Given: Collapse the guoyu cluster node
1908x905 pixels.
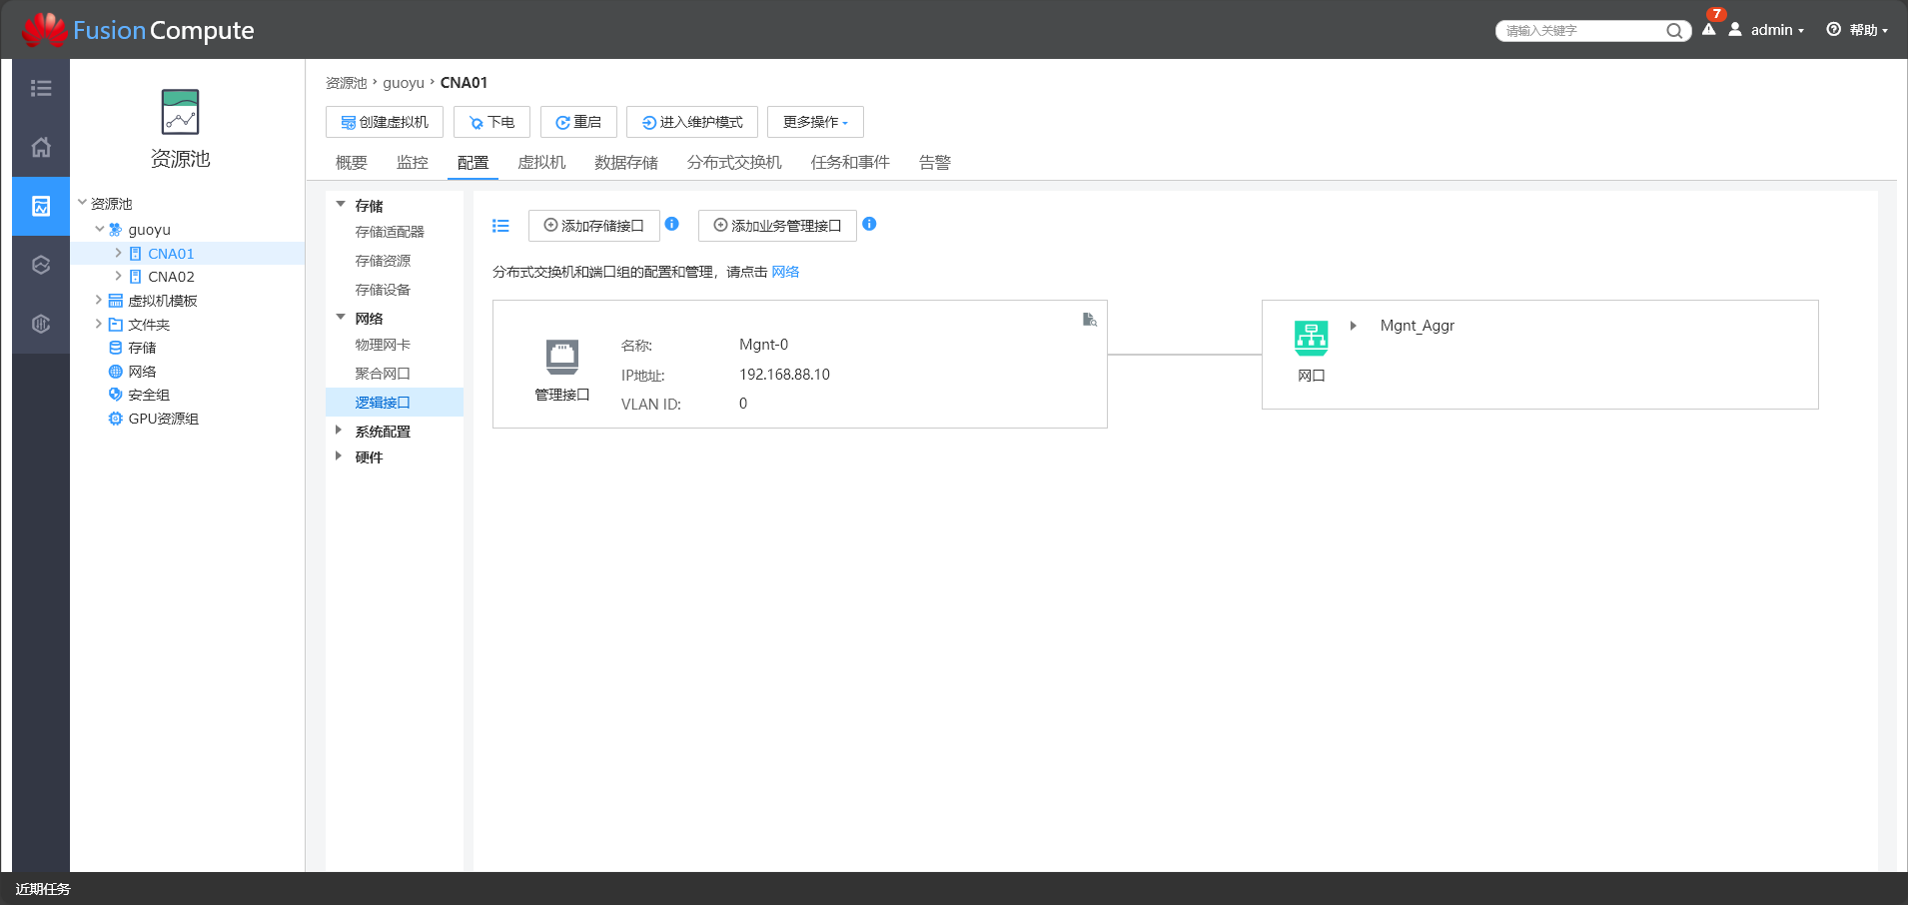Looking at the screenshot, I should tap(99, 229).
